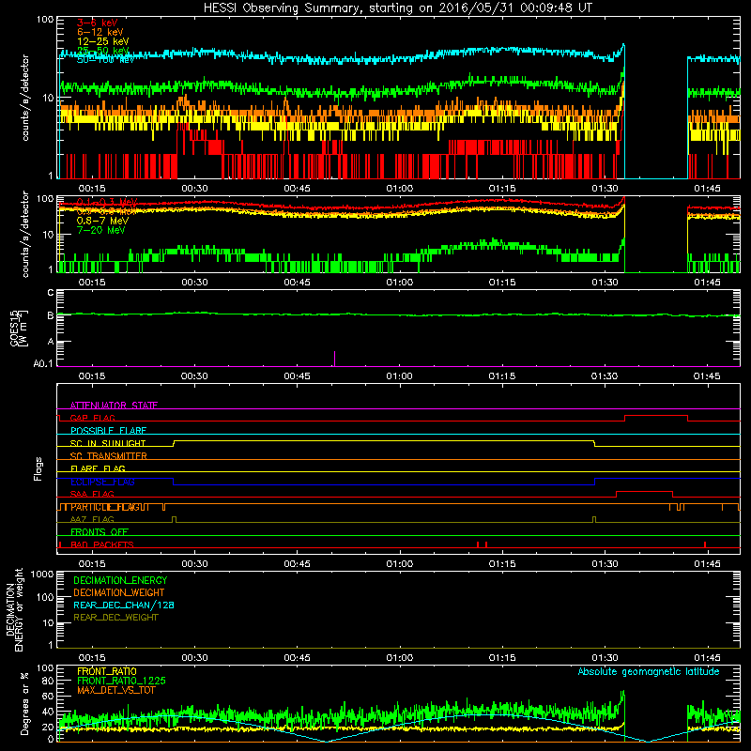Select the orange 6-12 keV legend label
This screenshot has height=751, width=751.
pos(100,32)
